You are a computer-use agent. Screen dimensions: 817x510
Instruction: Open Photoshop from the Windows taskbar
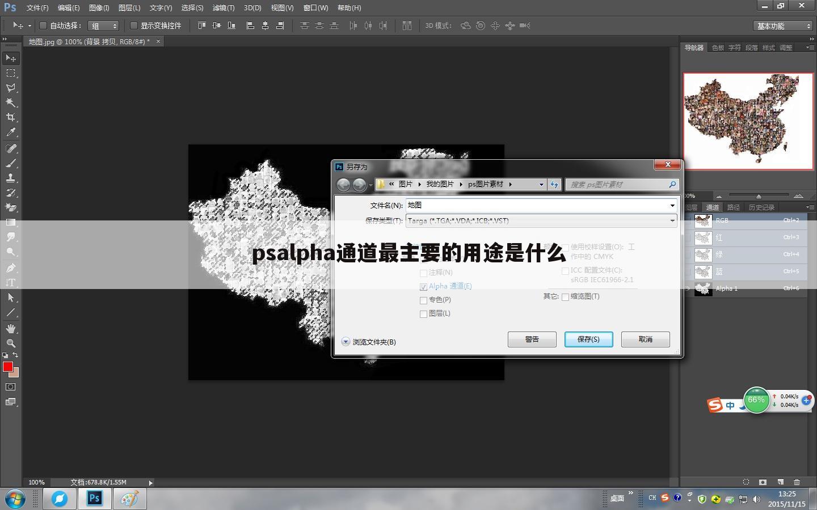(94, 499)
